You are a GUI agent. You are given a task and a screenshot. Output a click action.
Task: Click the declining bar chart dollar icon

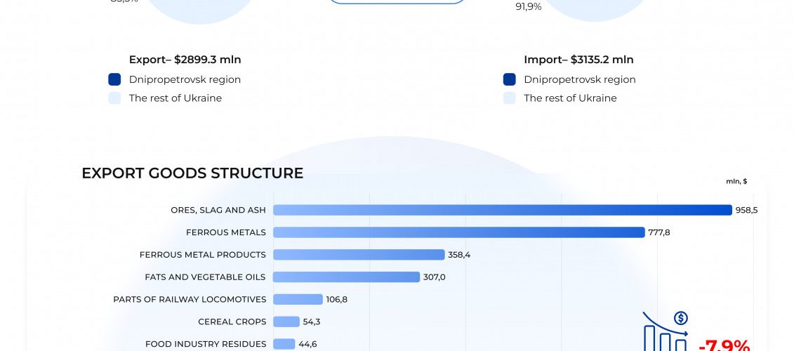click(x=666, y=331)
